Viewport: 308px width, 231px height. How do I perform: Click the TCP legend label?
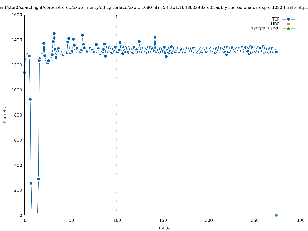click(x=276, y=19)
